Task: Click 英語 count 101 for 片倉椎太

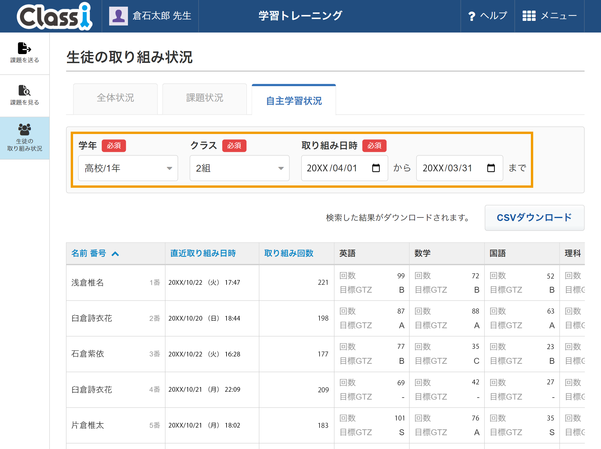Action: (400, 418)
